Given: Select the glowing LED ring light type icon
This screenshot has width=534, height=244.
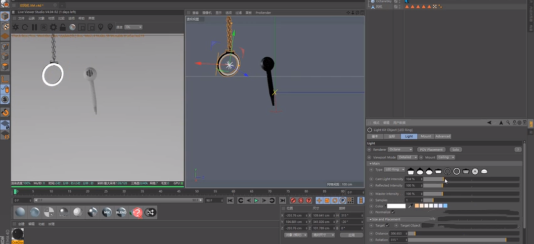Looking at the screenshot, I should 456,171.
